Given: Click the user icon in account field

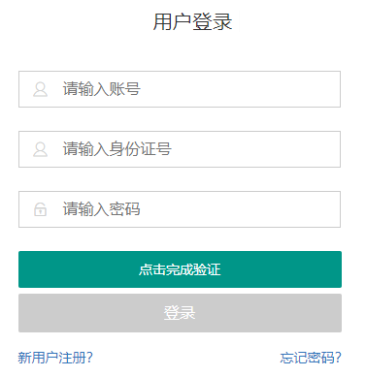Looking at the screenshot, I should (41, 89).
